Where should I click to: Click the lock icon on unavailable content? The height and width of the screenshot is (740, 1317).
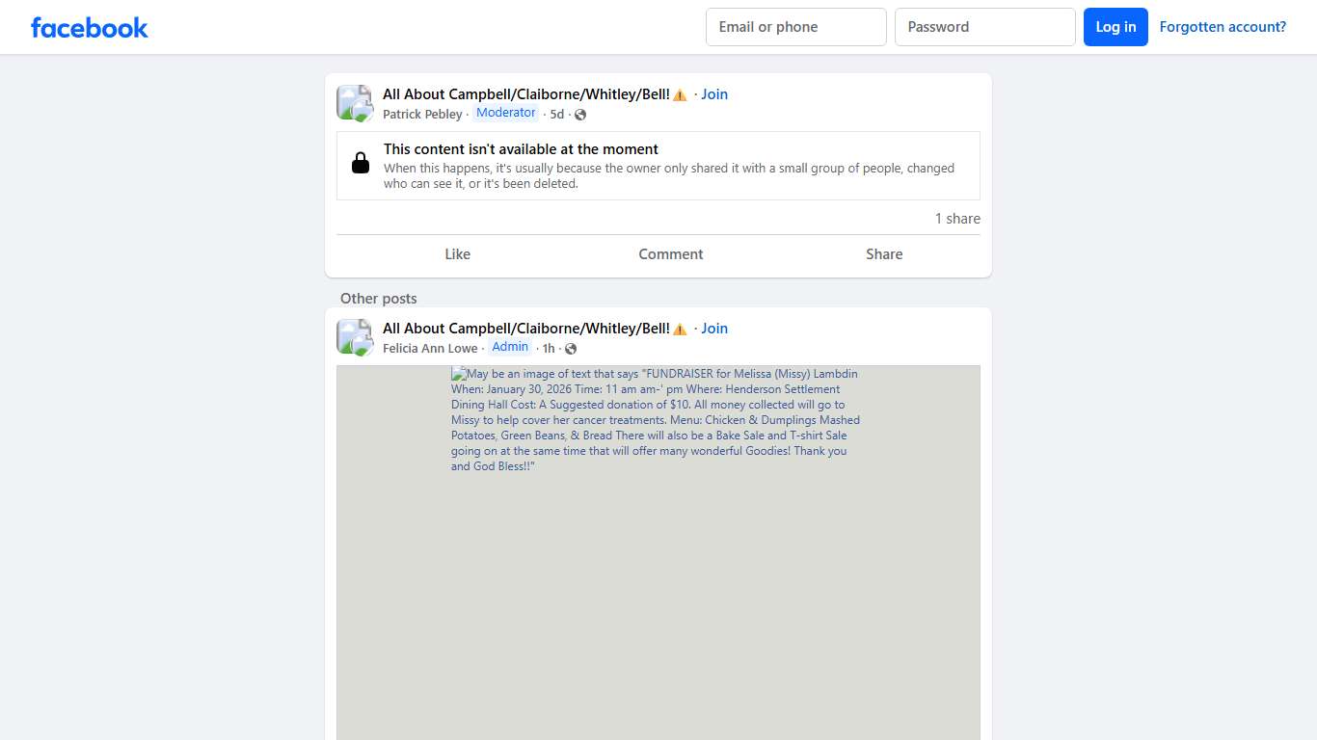[361, 163]
